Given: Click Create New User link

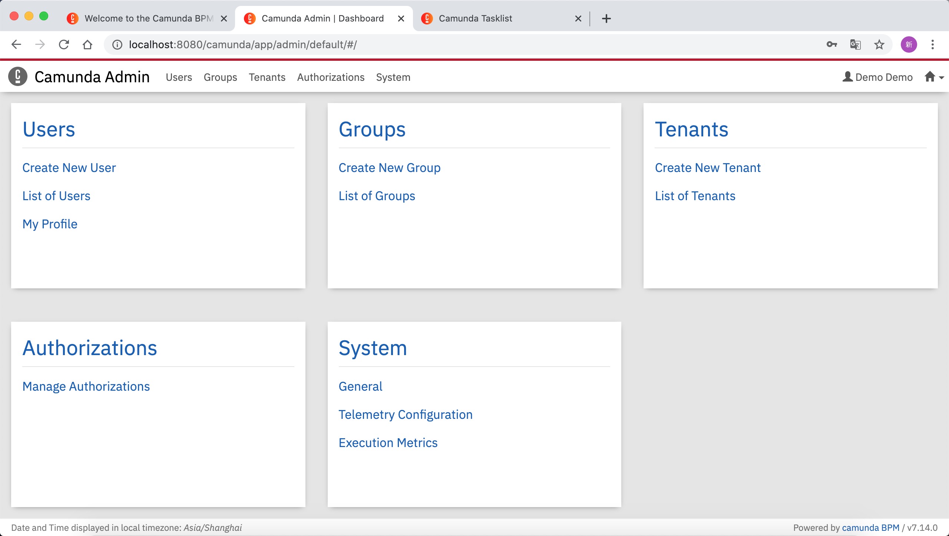Looking at the screenshot, I should click(69, 168).
